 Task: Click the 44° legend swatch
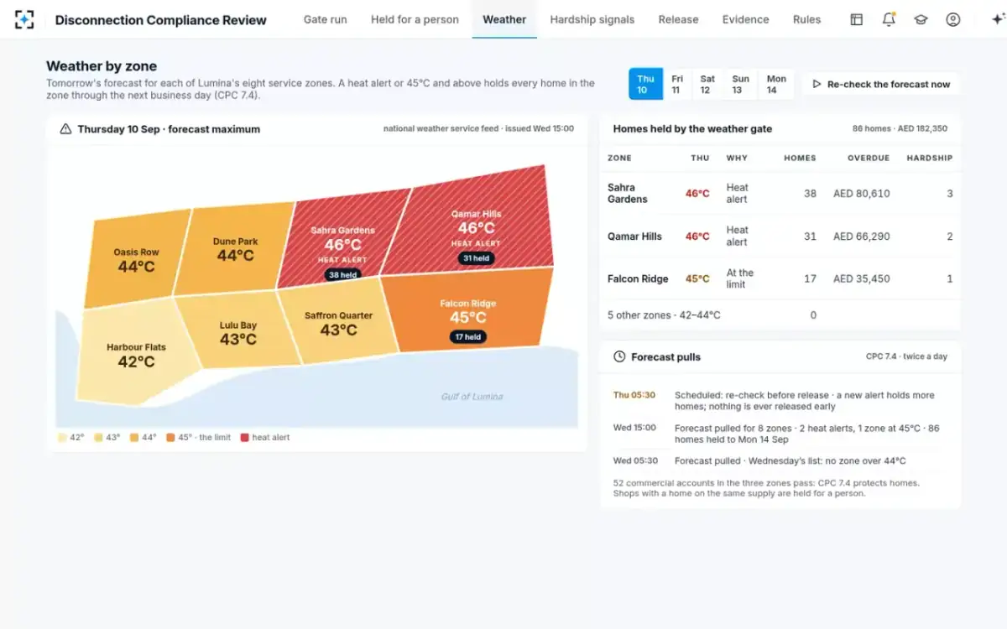coord(135,437)
